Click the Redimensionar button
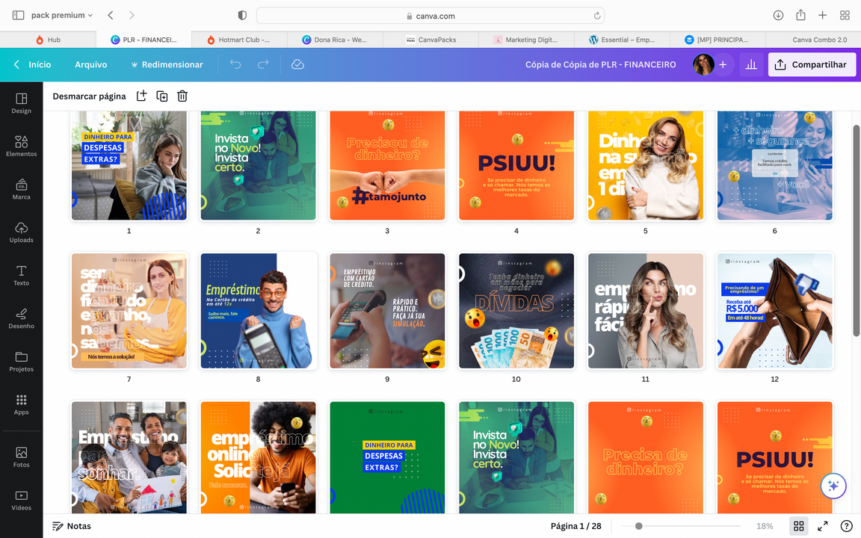Image resolution: width=861 pixels, height=538 pixels. [x=167, y=65]
